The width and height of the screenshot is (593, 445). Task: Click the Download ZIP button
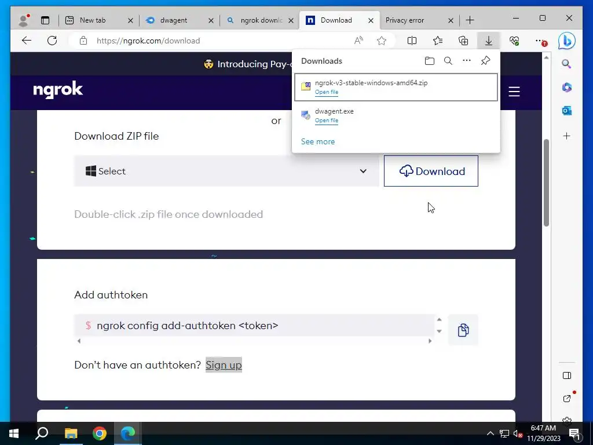[431, 171]
